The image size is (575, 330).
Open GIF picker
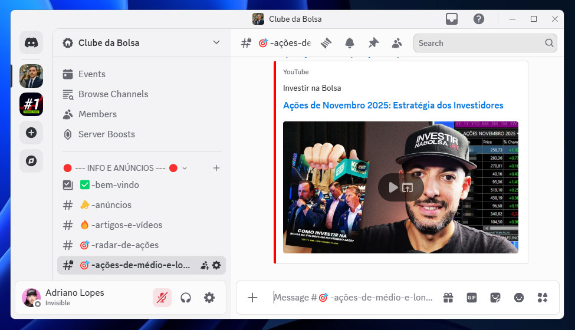[472, 298]
